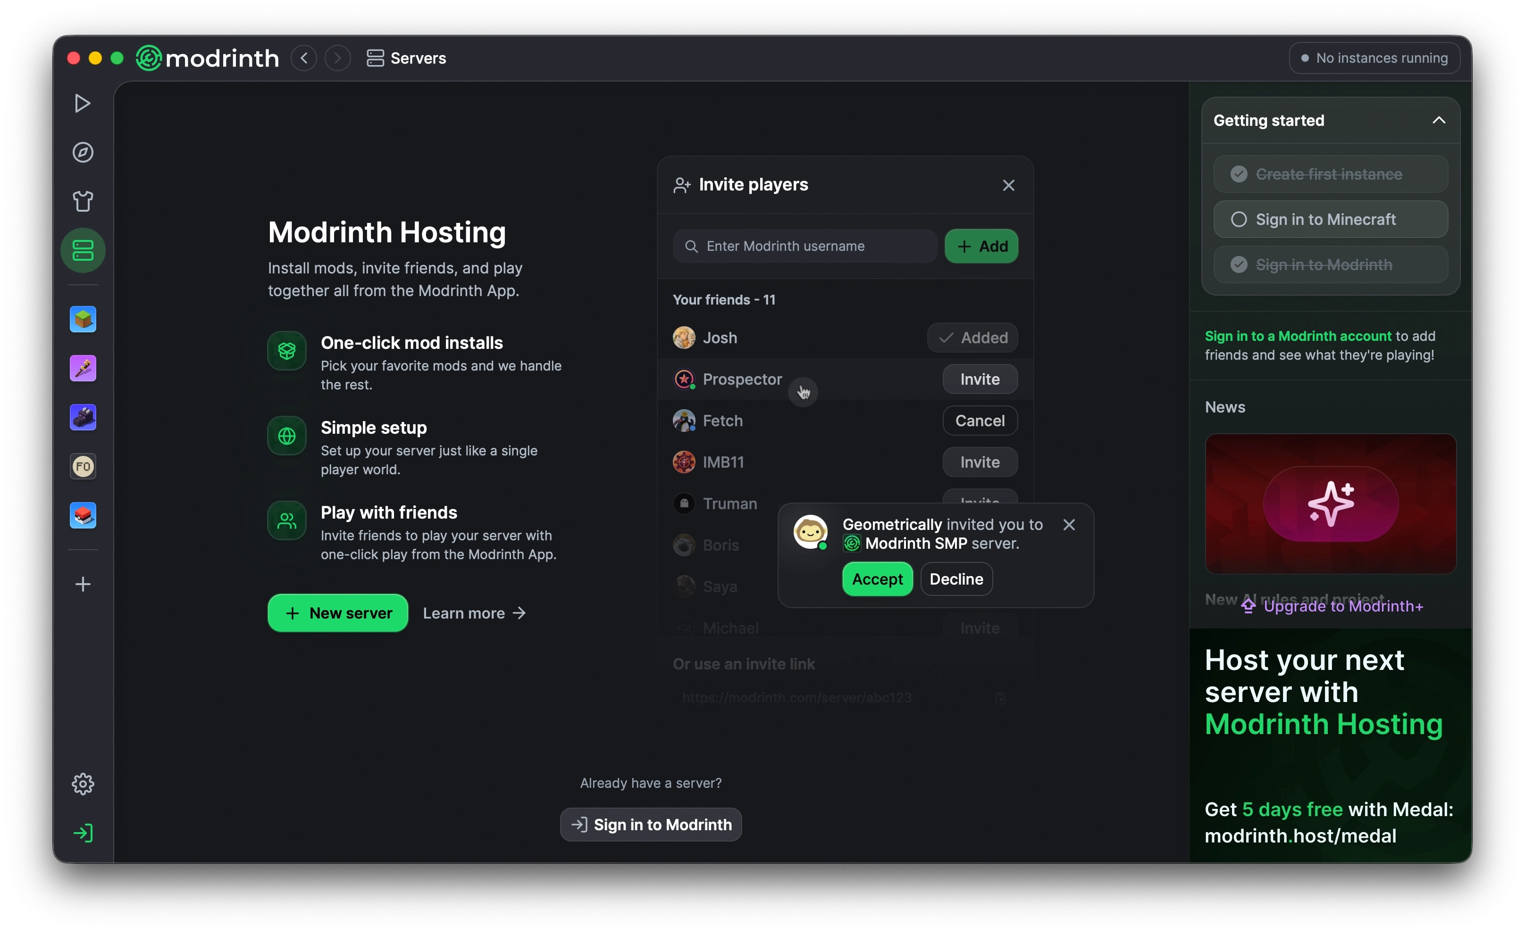Open the Home play icon in sidebar
Image resolution: width=1525 pixels, height=933 pixels.
[82, 103]
